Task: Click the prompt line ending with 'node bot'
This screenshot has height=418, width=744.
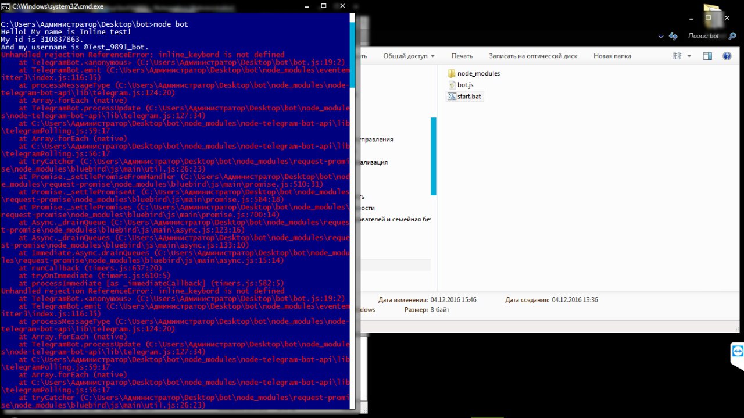Action: tap(94, 24)
